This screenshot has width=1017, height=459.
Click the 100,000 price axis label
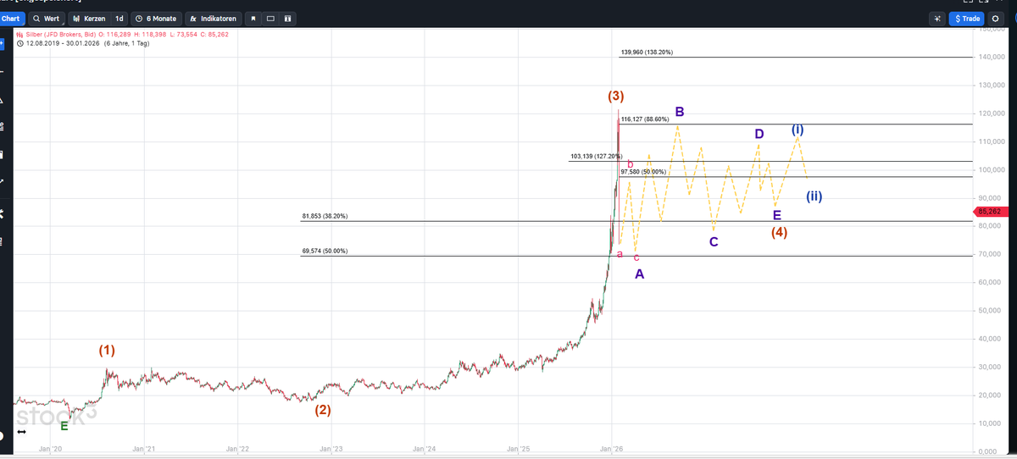click(x=991, y=169)
